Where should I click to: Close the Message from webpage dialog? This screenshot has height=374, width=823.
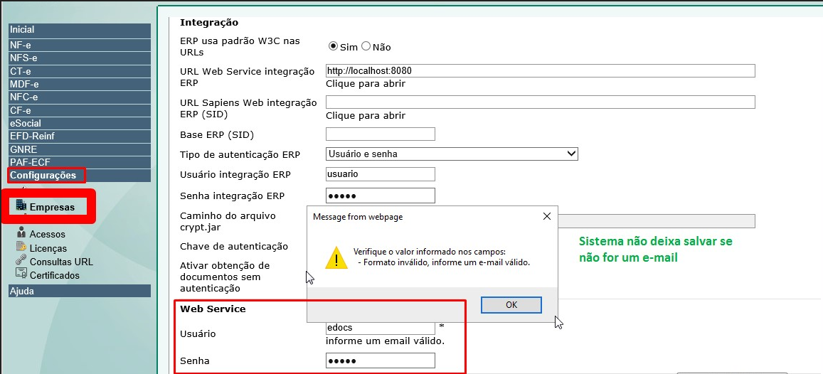point(546,216)
